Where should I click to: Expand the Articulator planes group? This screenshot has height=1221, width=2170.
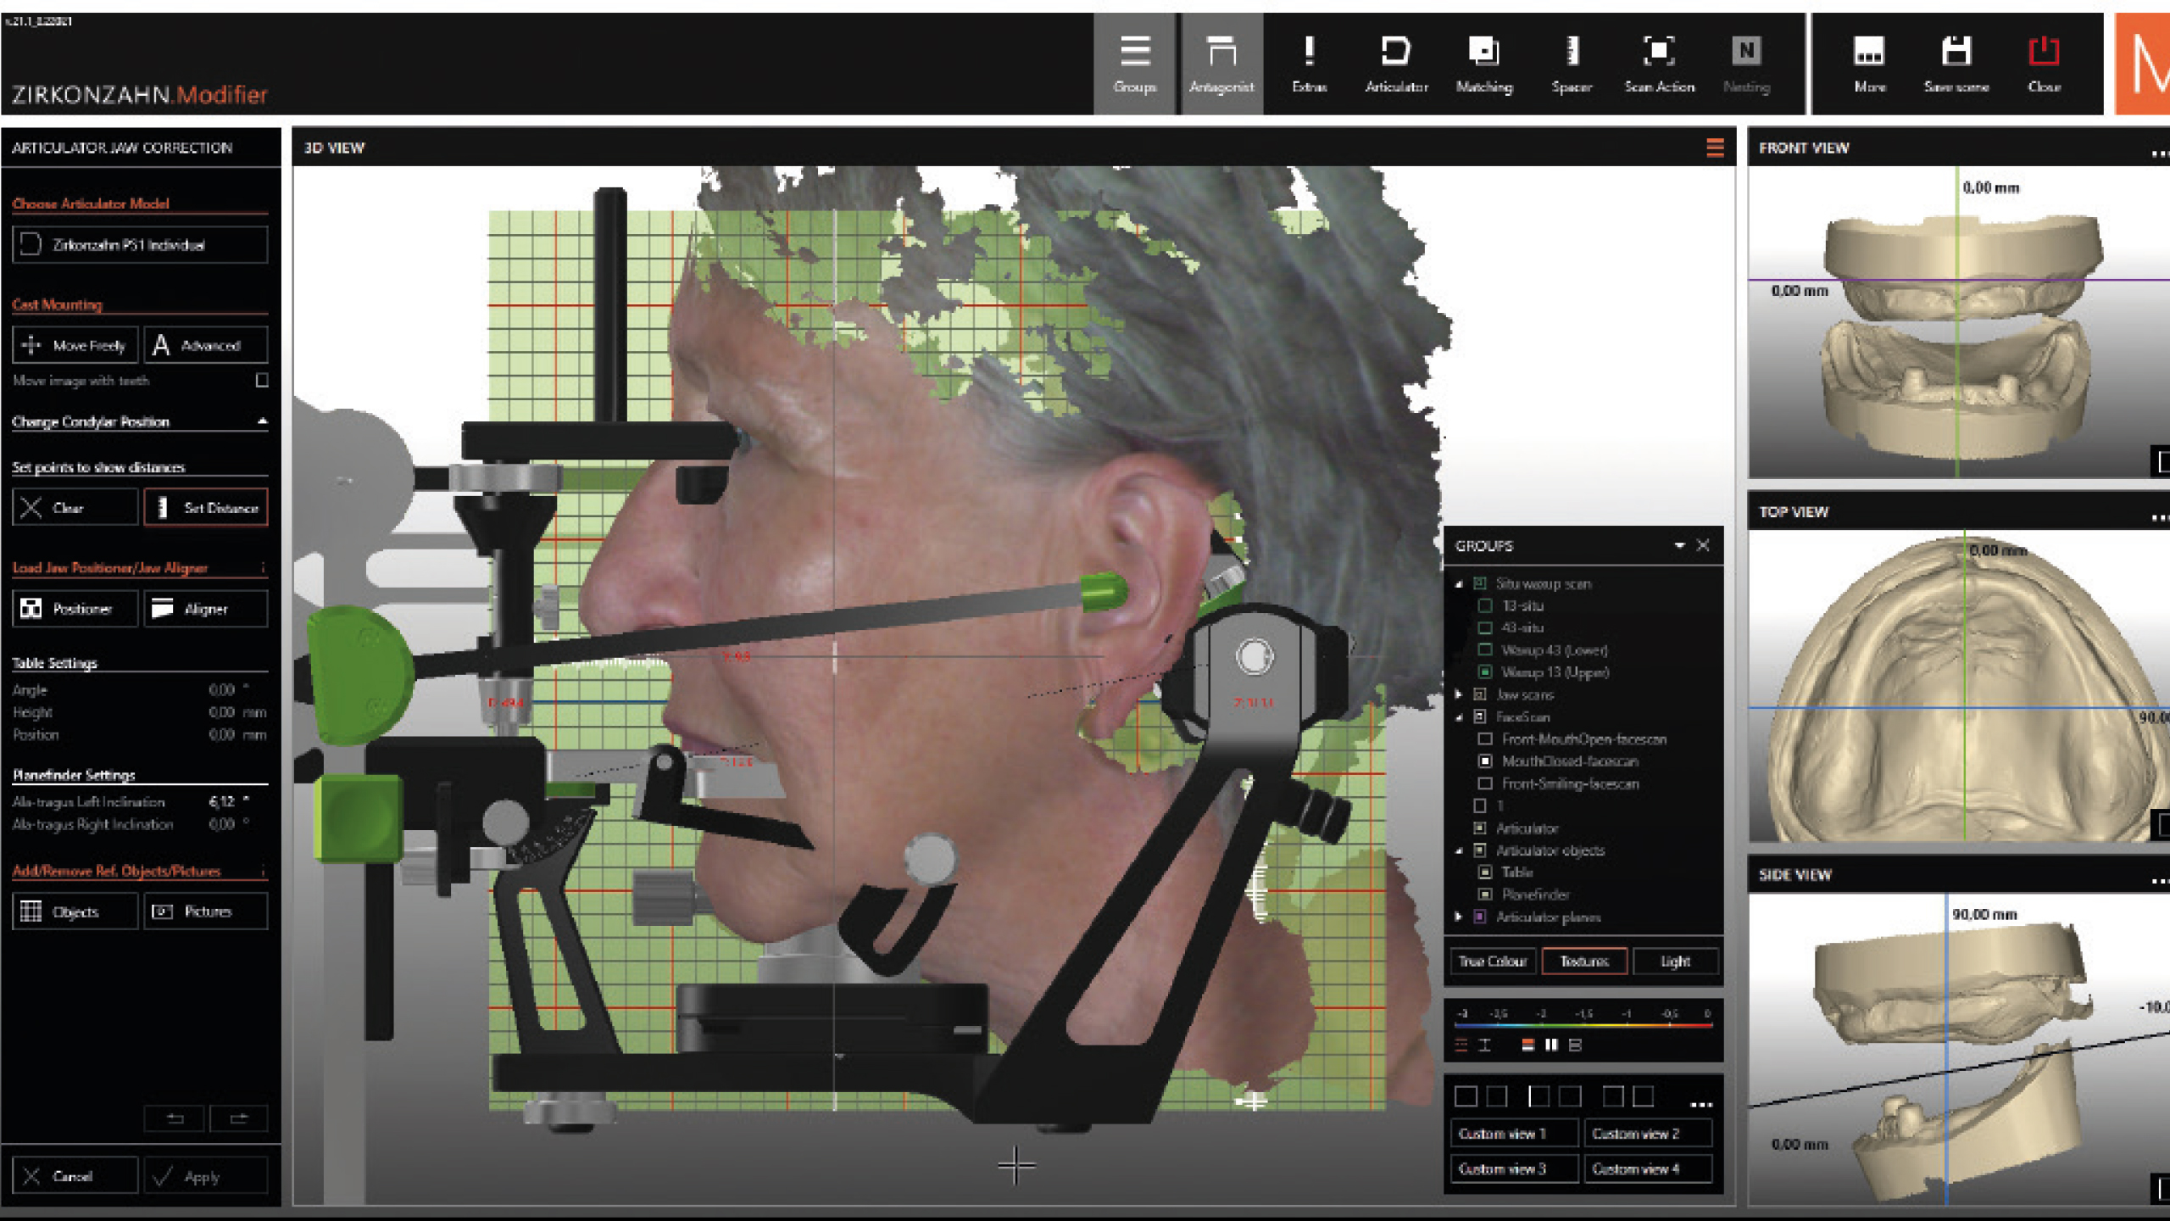[1459, 917]
